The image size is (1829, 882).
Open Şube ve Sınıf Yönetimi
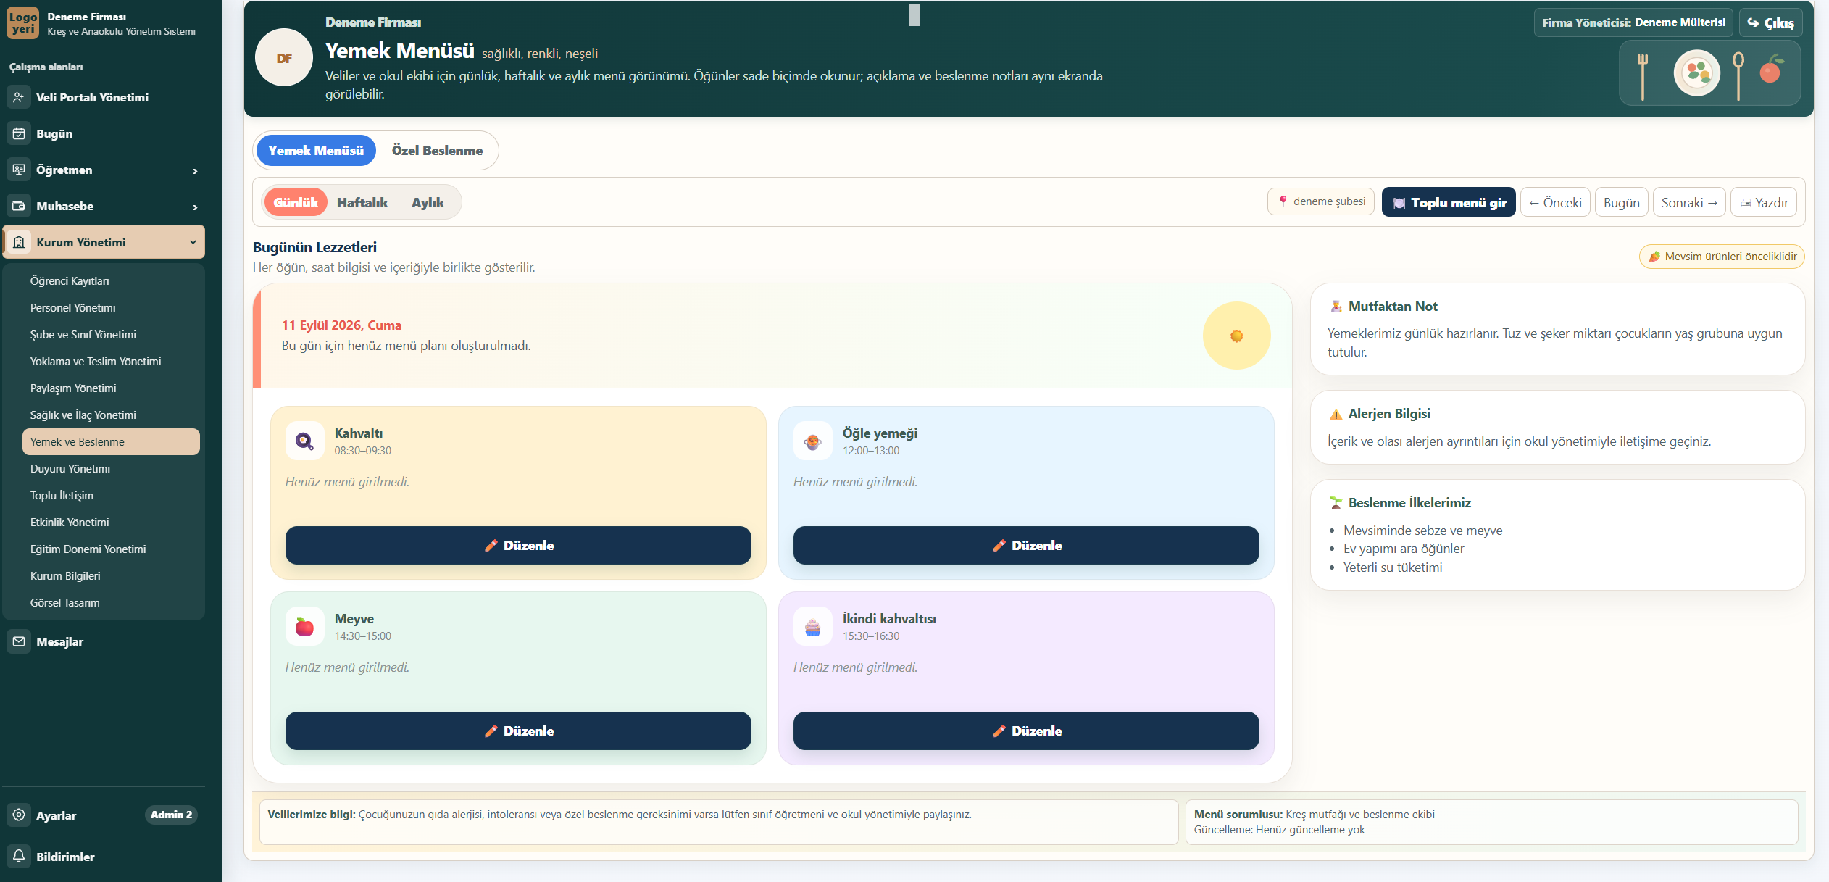point(111,334)
